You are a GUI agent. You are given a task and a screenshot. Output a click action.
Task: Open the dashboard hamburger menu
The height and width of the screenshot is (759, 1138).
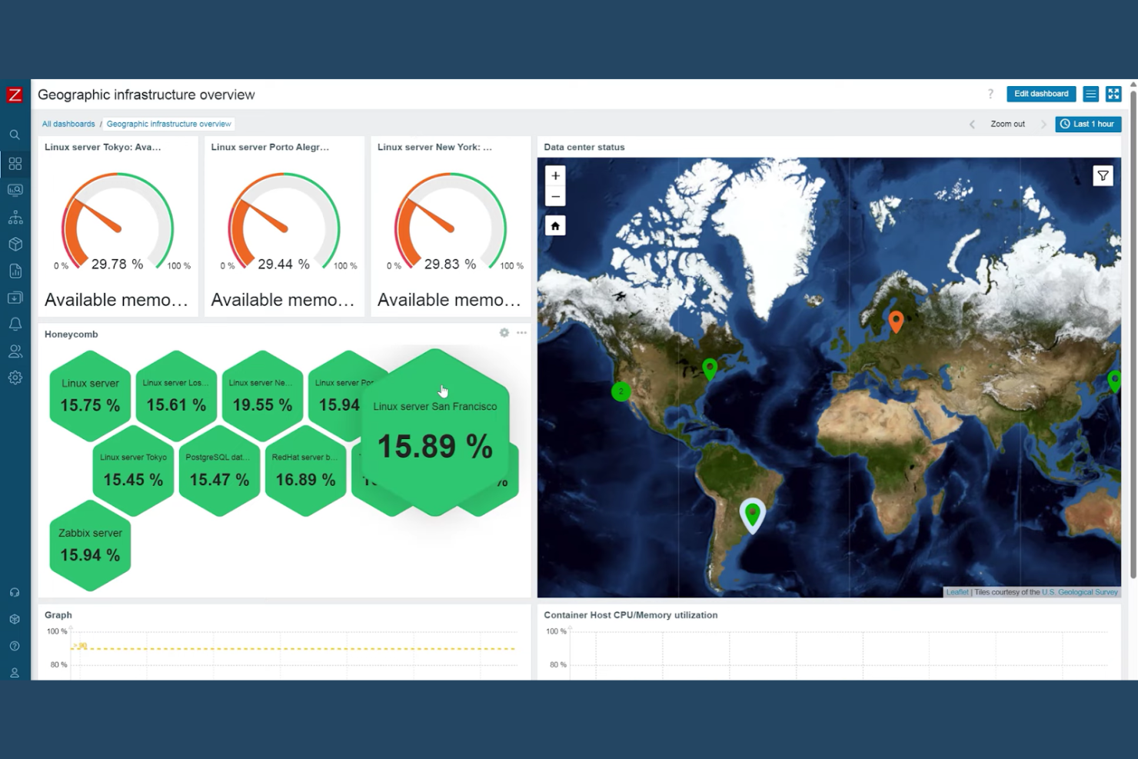pyautogui.click(x=1090, y=93)
